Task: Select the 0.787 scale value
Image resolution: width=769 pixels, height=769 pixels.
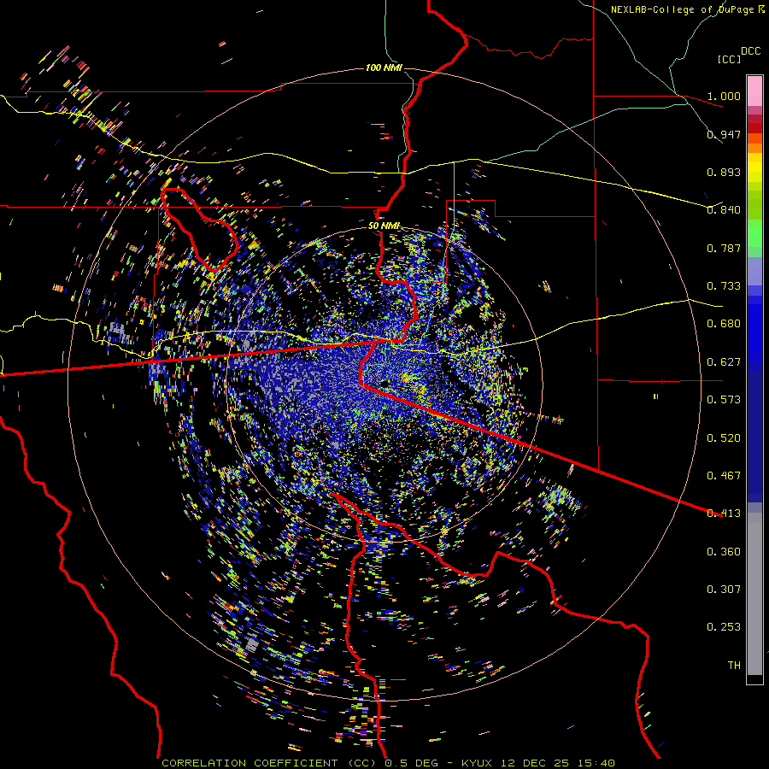Action: click(724, 248)
